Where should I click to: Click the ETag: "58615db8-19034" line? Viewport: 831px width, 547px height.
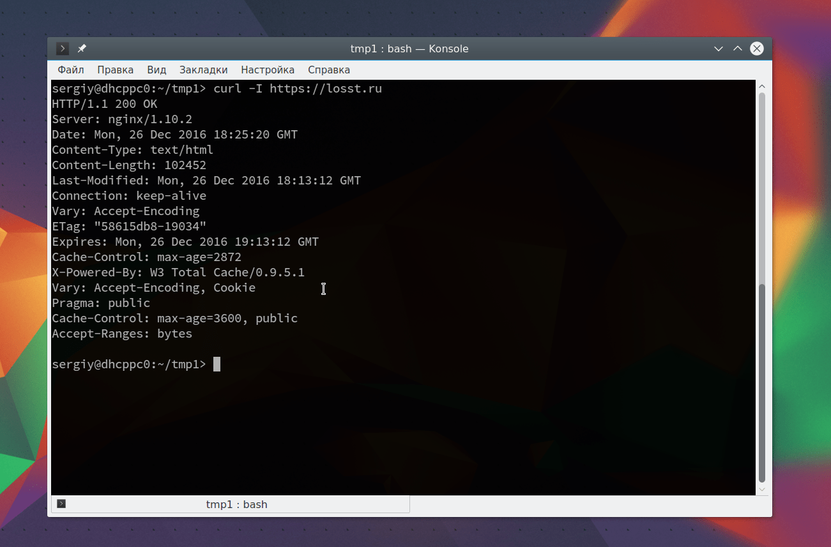tap(129, 227)
